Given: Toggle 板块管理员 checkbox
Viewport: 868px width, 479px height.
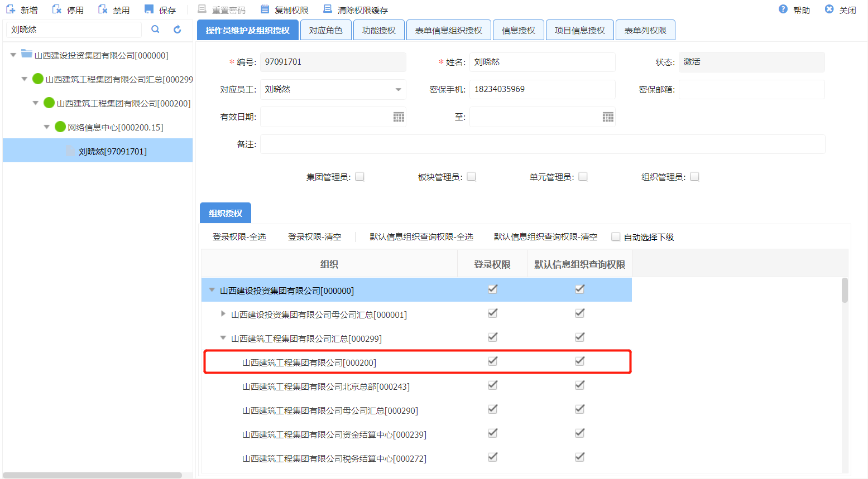Looking at the screenshot, I should (472, 177).
